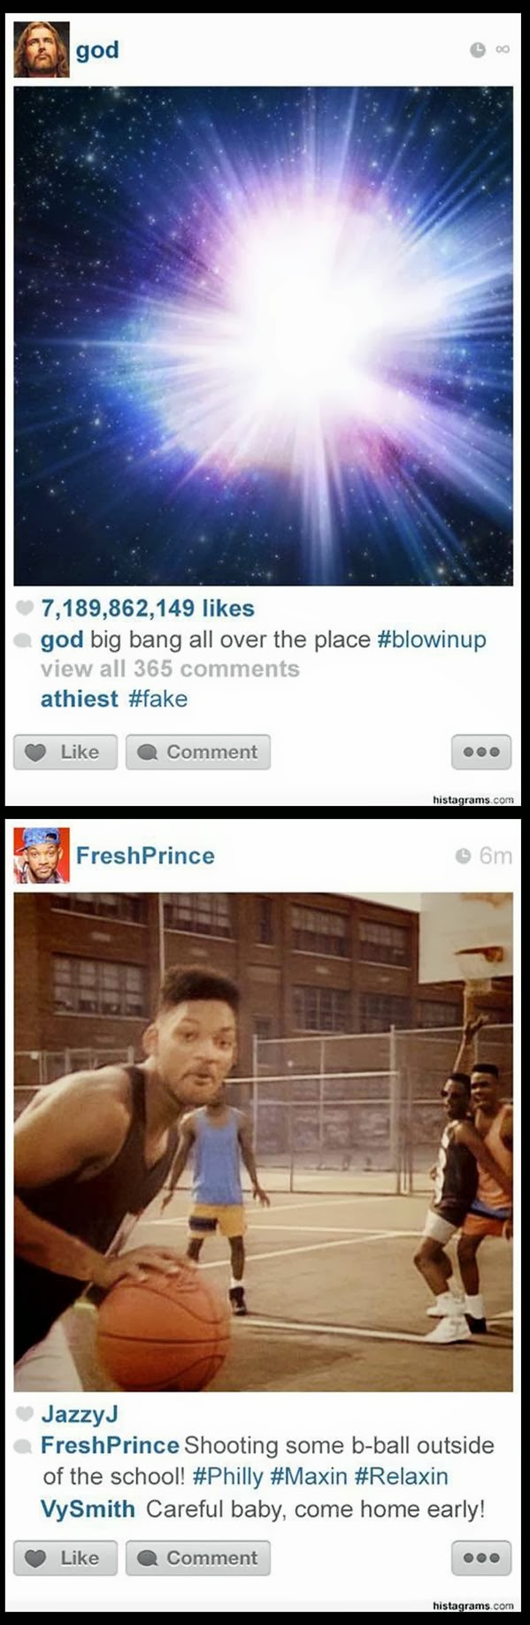The width and height of the screenshot is (530, 1625).
Task: Click the clock icon on god's post
Action: 477,50
